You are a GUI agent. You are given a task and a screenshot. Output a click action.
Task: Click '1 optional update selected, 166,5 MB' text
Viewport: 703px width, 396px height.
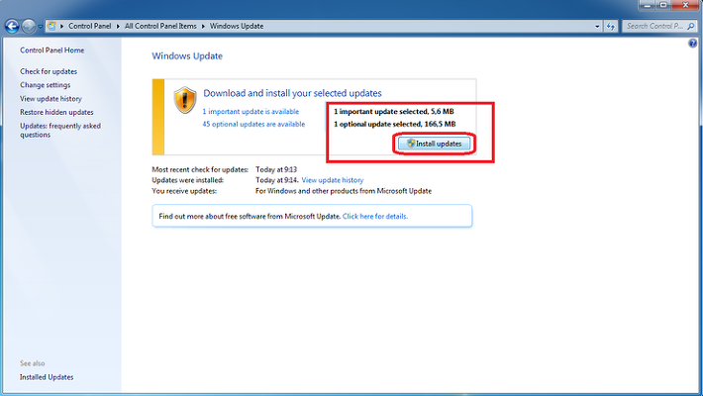[394, 124]
